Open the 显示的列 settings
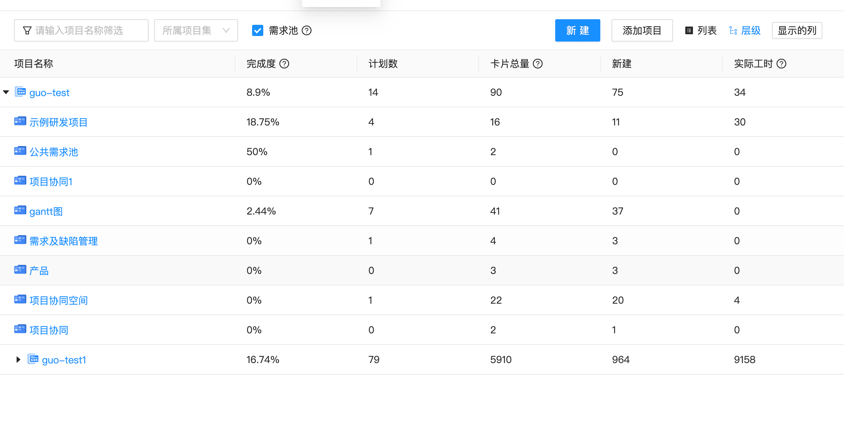The height and width of the screenshot is (427, 844). click(797, 30)
